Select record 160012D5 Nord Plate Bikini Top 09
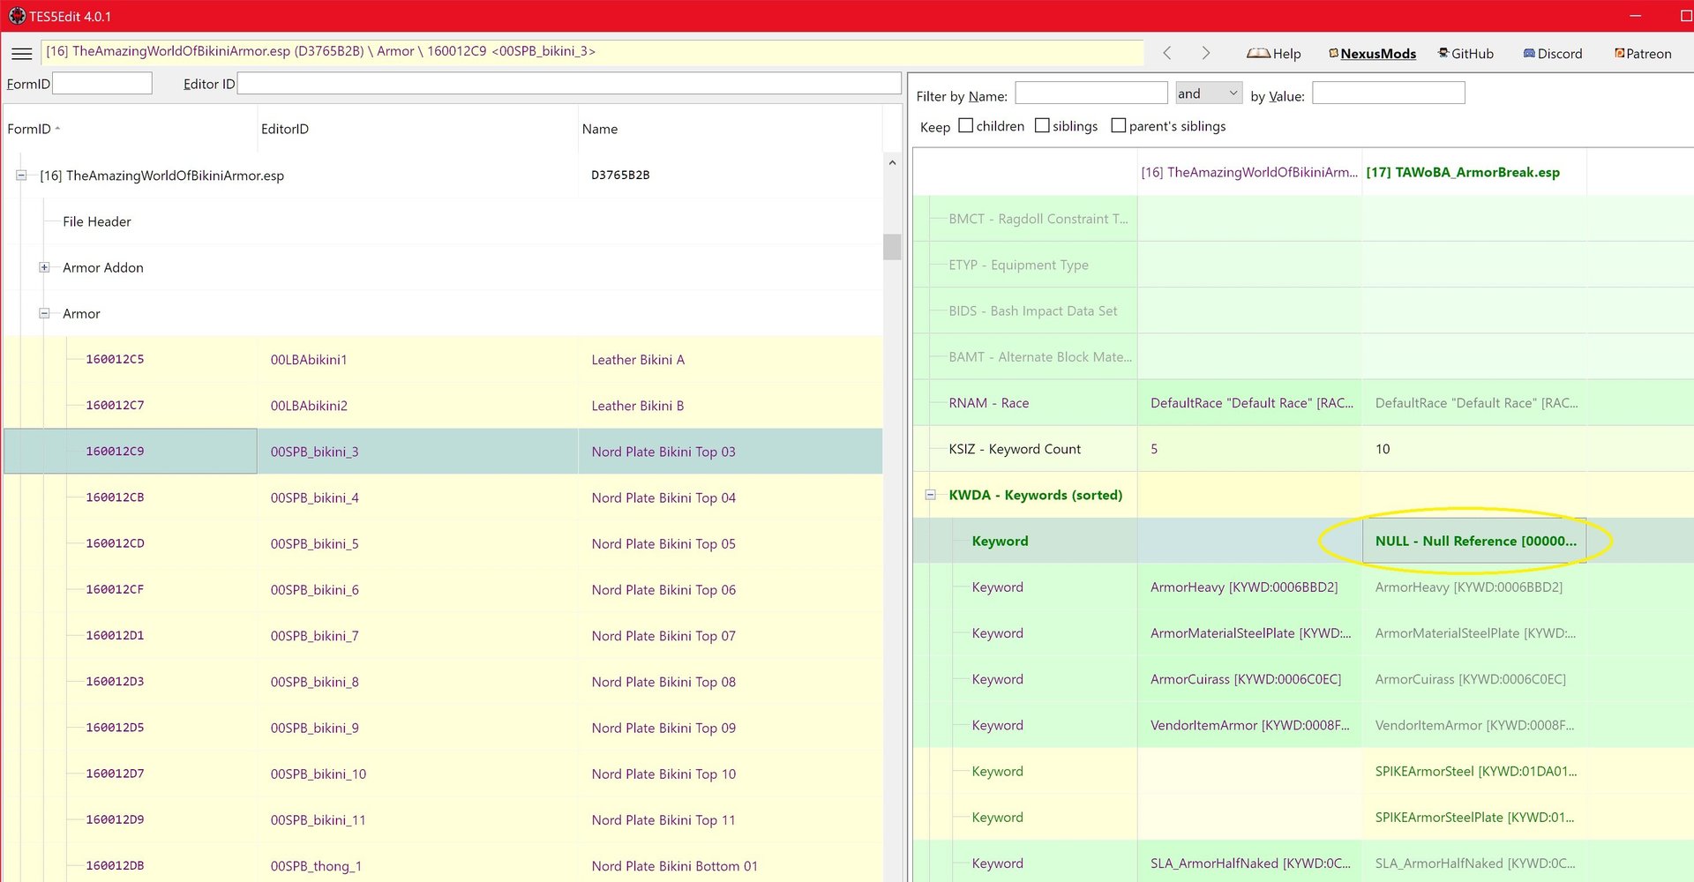1694x882 pixels. coord(443,728)
